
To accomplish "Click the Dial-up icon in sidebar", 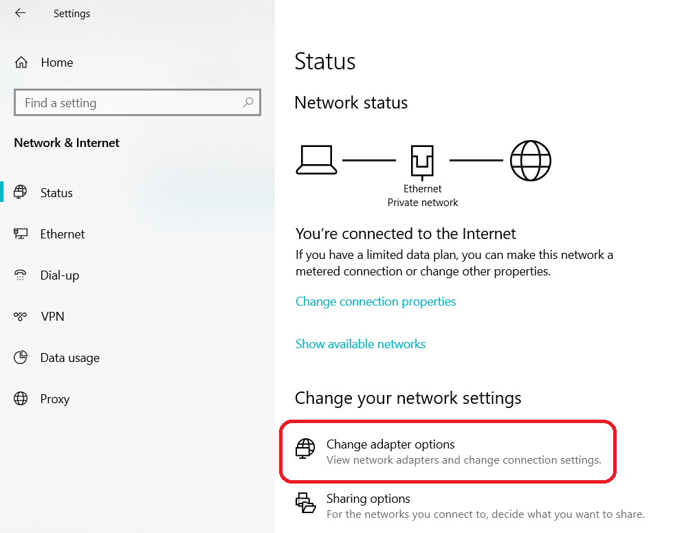I will click(21, 275).
